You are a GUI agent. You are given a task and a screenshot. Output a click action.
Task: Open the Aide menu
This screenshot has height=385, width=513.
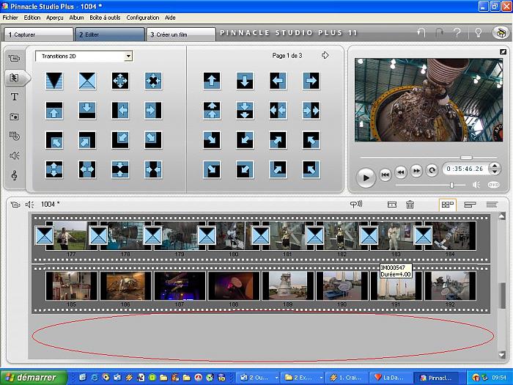coord(170,18)
